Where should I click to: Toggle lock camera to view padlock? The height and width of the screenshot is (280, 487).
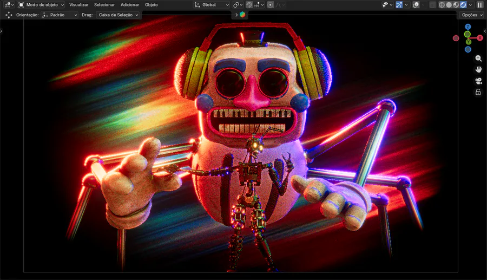coord(478,92)
